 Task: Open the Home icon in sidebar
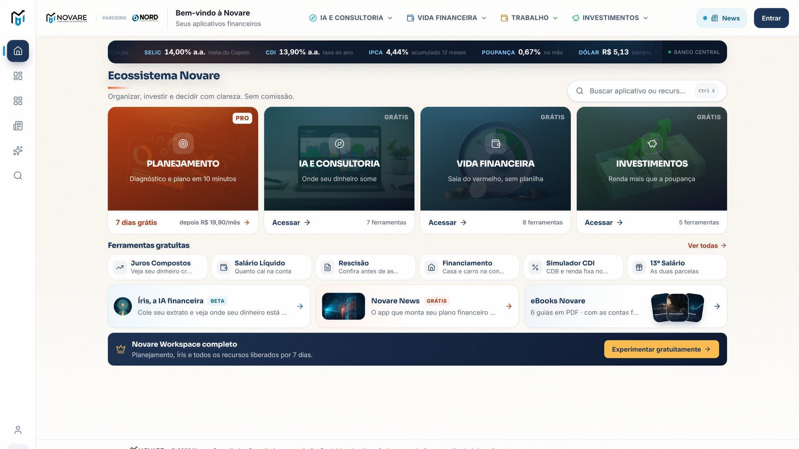tap(18, 51)
